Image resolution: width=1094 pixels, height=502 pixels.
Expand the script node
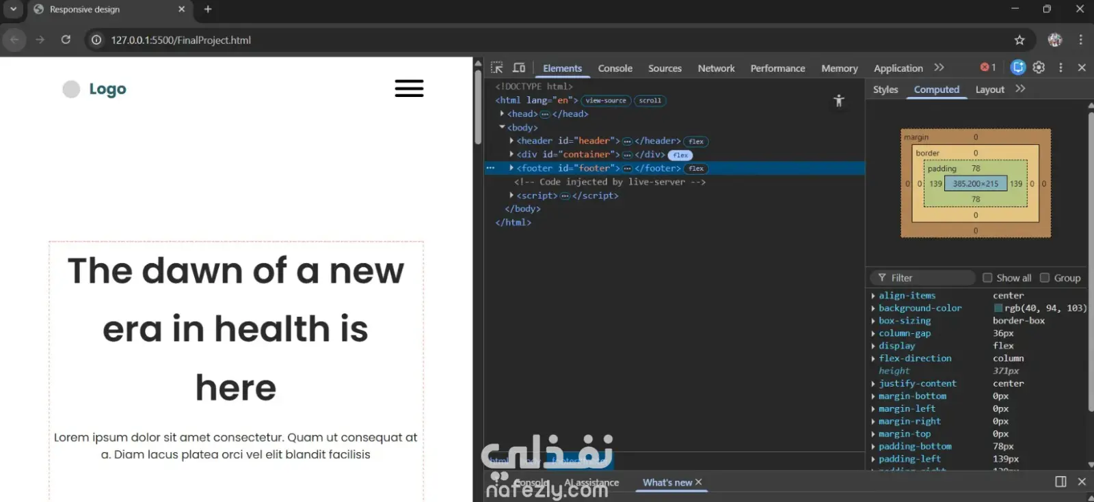click(x=511, y=195)
